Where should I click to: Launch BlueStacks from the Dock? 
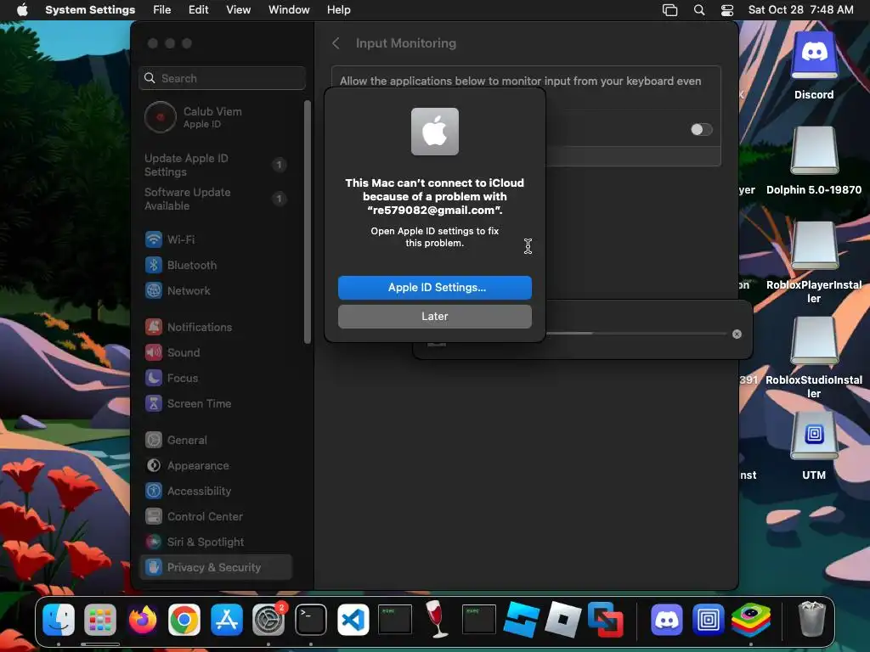pyautogui.click(x=751, y=619)
